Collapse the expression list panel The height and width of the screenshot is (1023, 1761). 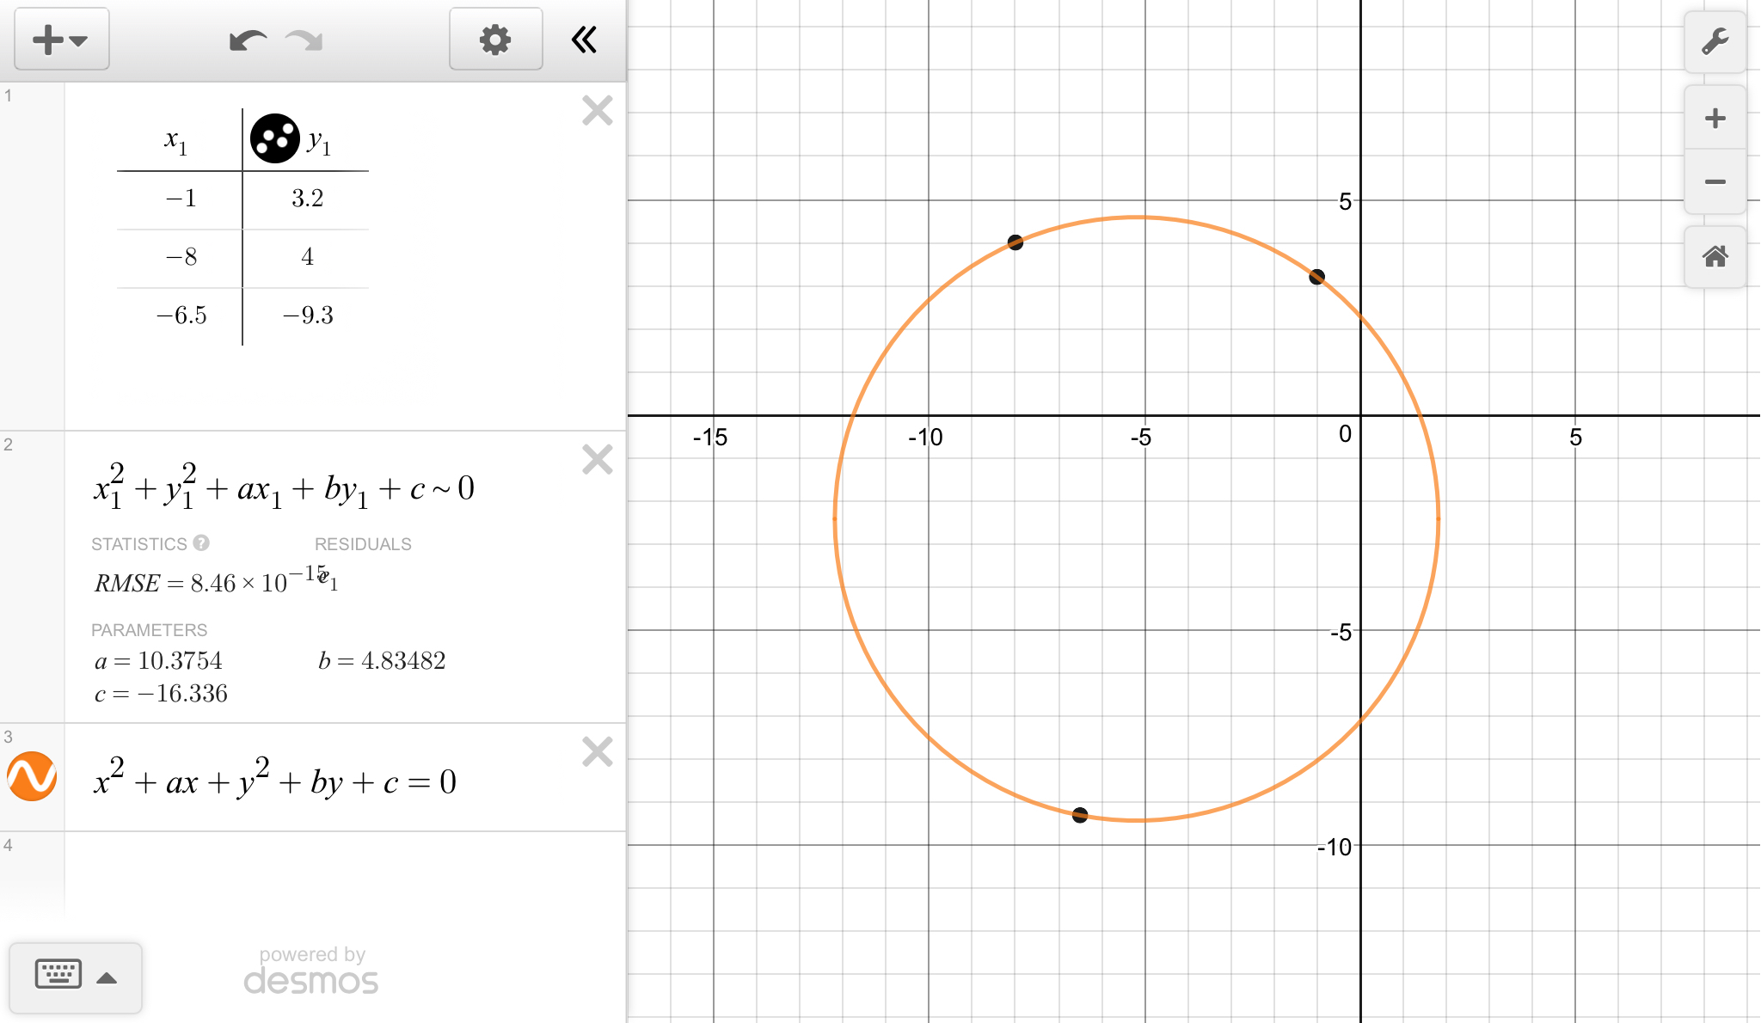pyautogui.click(x=585, y=40)
